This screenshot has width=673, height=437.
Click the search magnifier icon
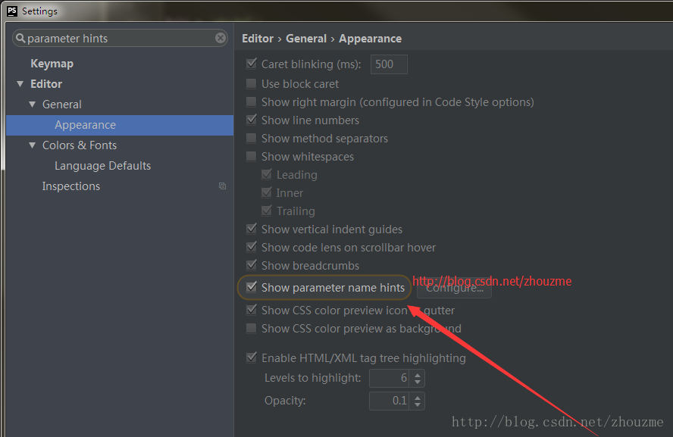coord(20,39)
